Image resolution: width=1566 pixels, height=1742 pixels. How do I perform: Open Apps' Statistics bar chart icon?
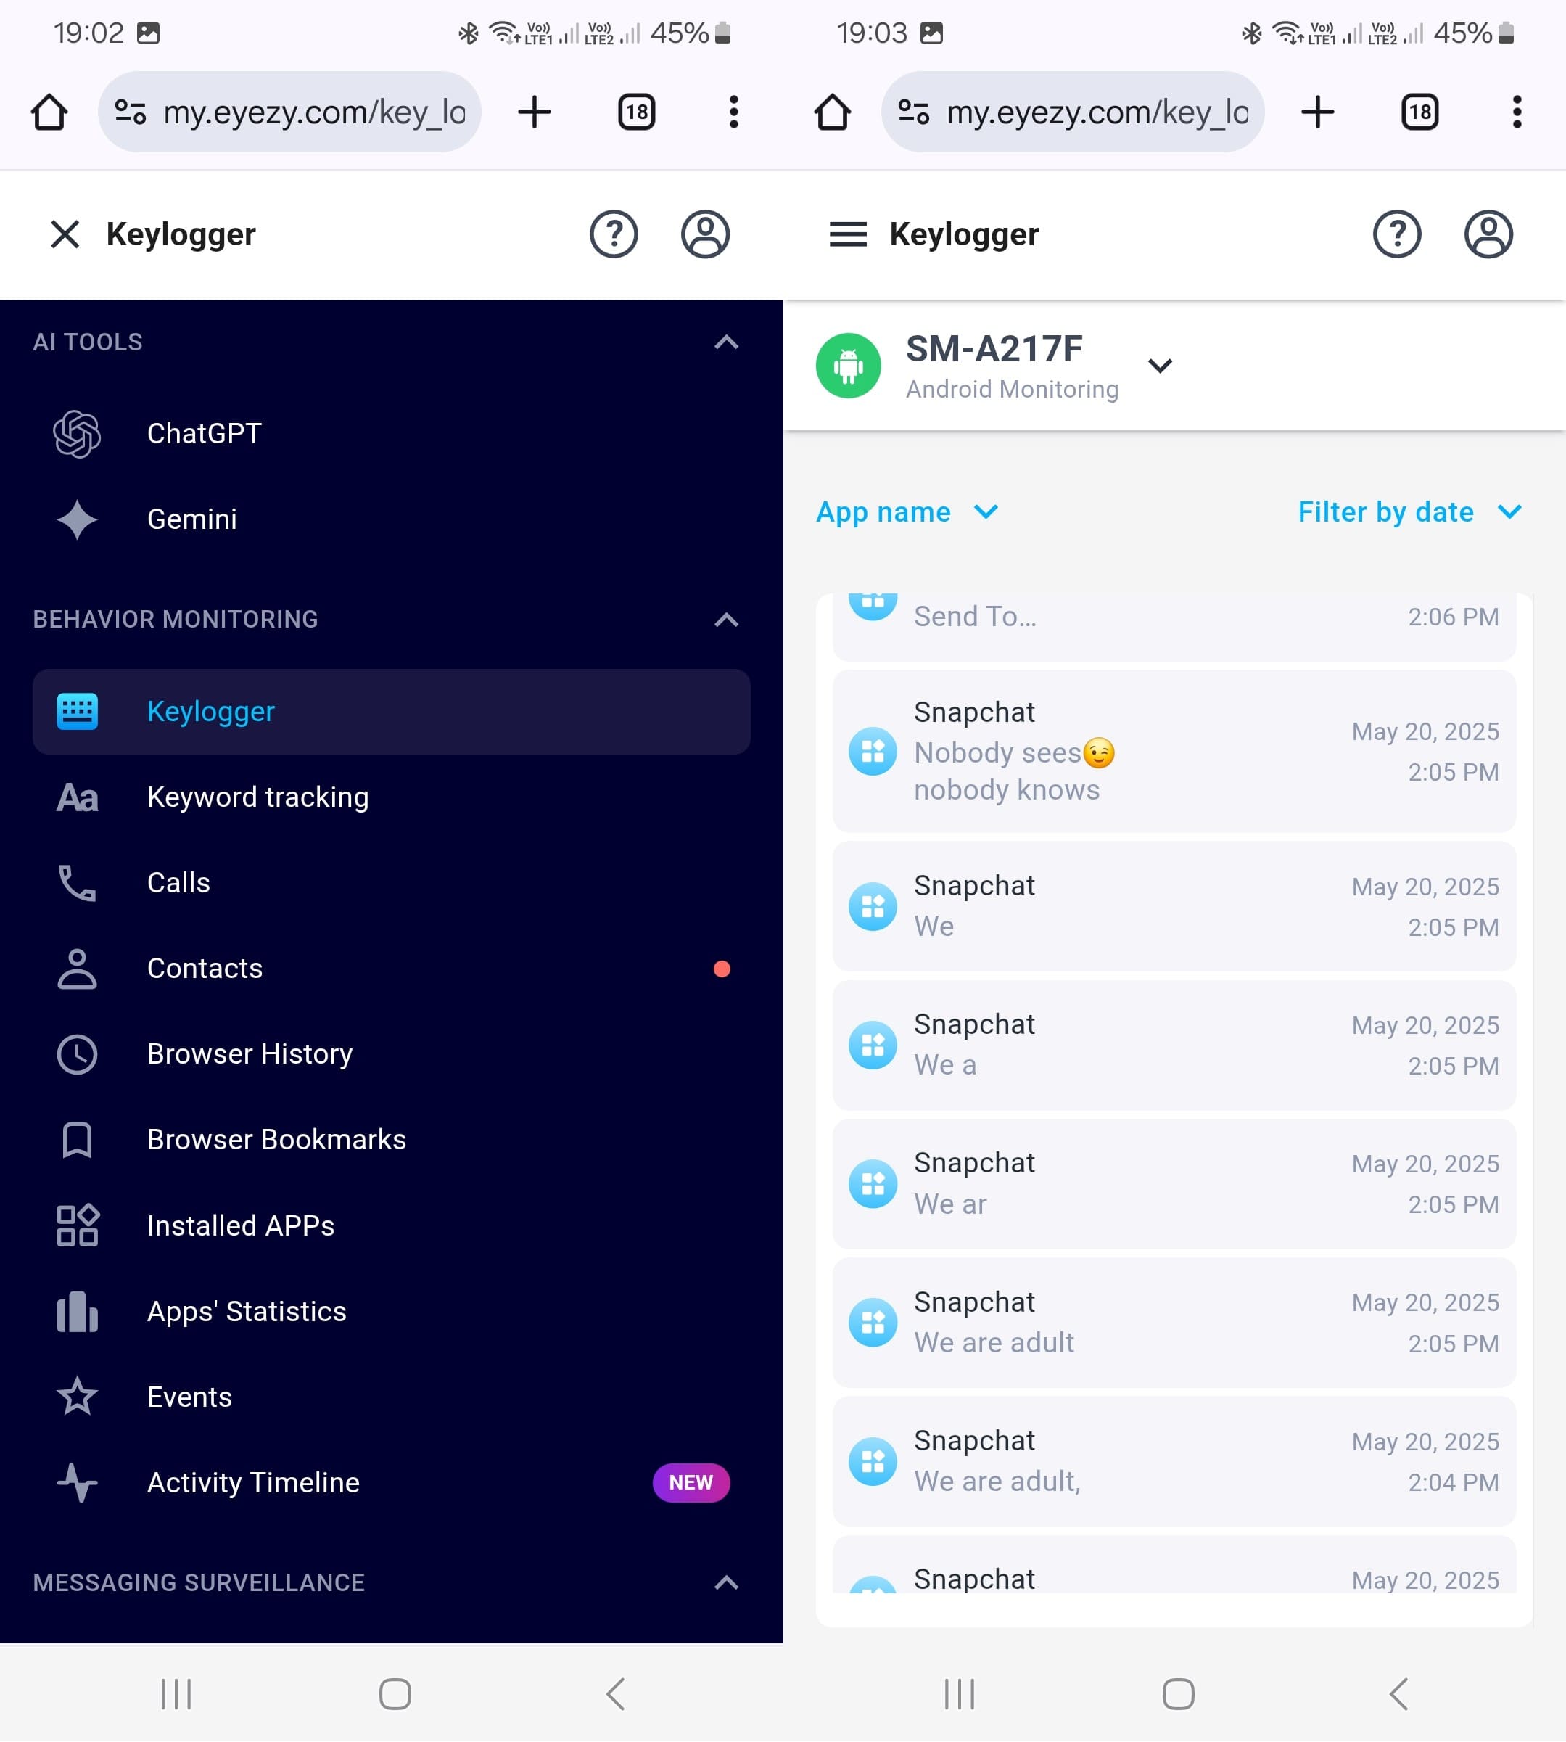pos(77,1311)
